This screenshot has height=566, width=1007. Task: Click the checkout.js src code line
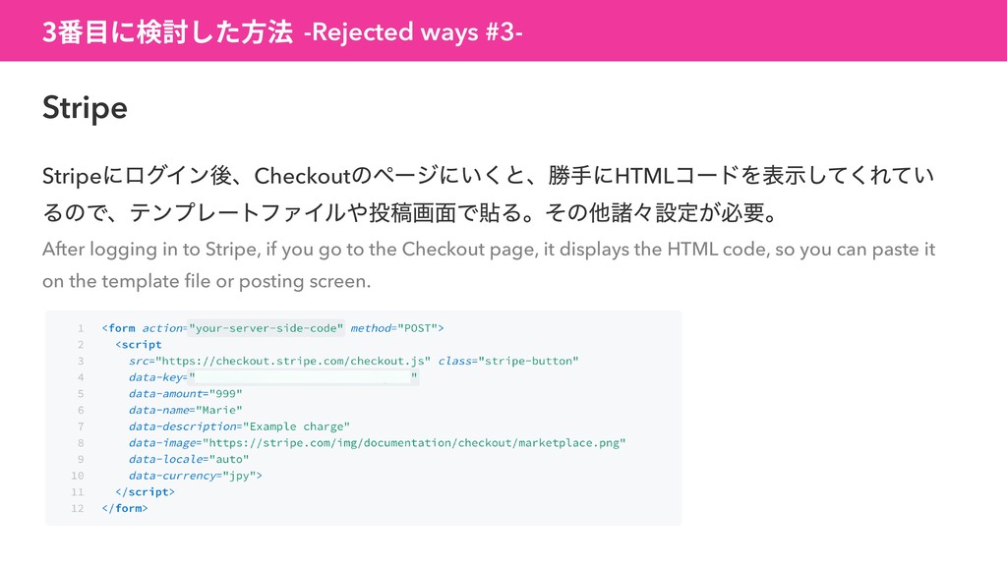click(354, 361)
